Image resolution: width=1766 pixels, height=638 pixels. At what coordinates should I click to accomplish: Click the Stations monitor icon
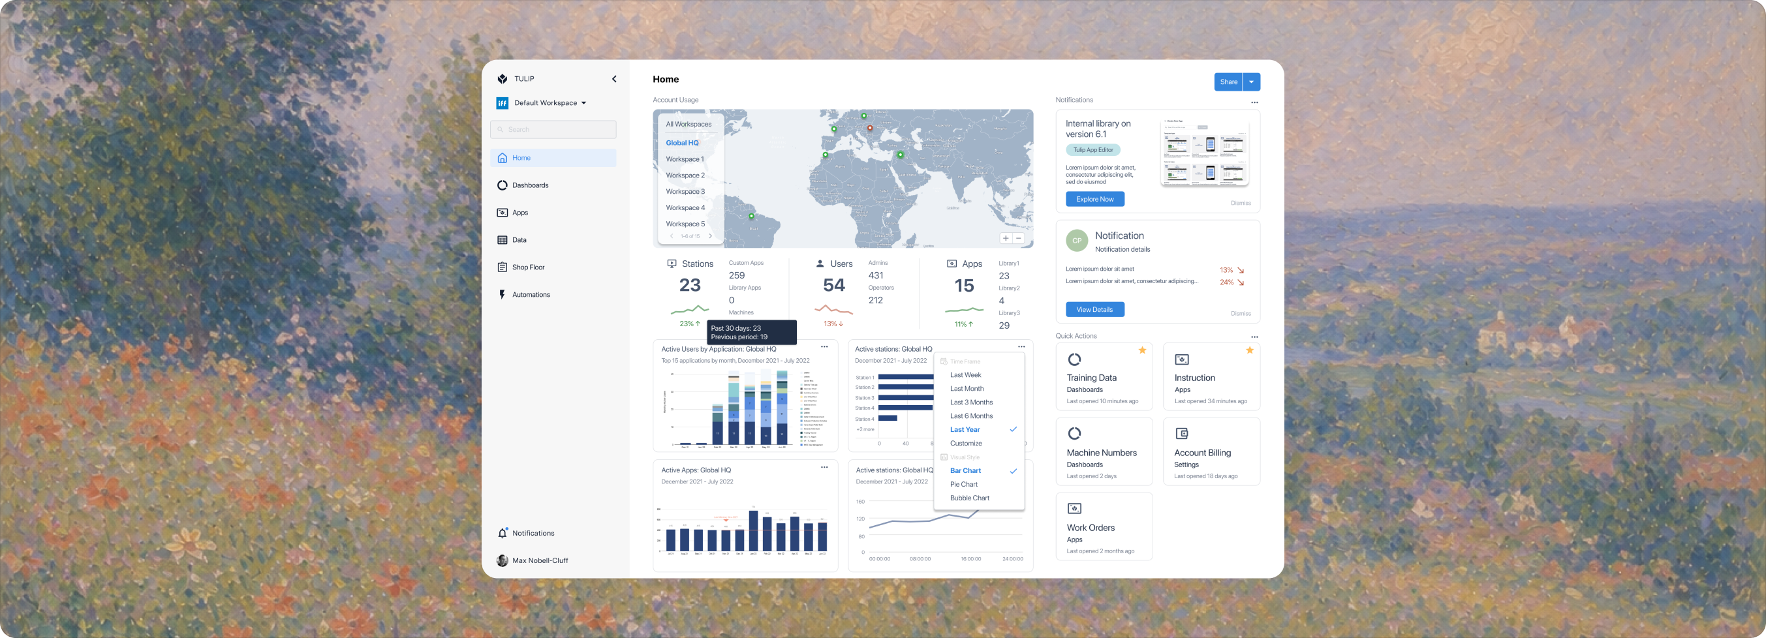tap(672, 264)
